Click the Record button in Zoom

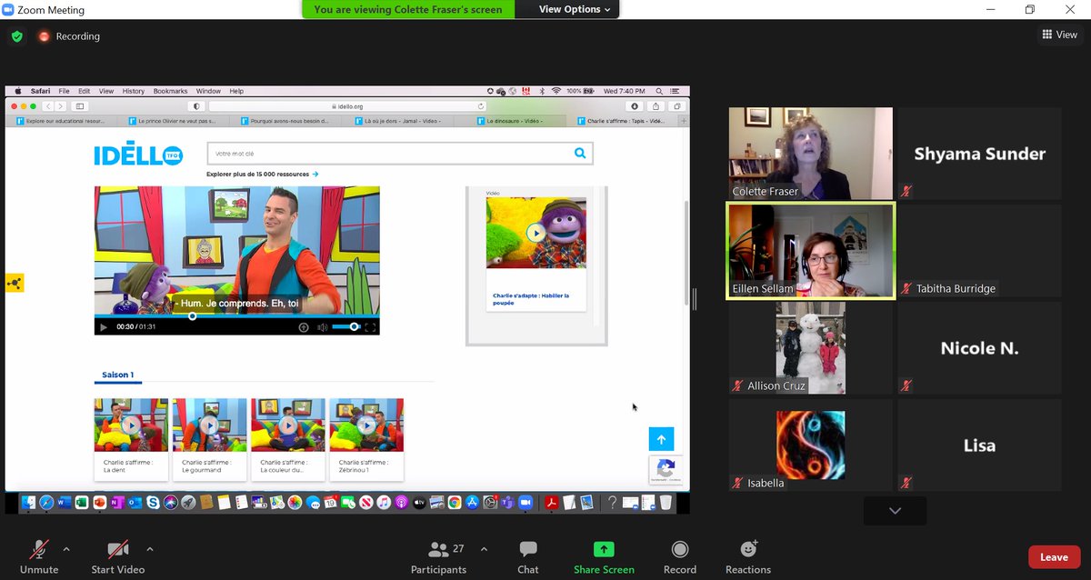point(679,556)
